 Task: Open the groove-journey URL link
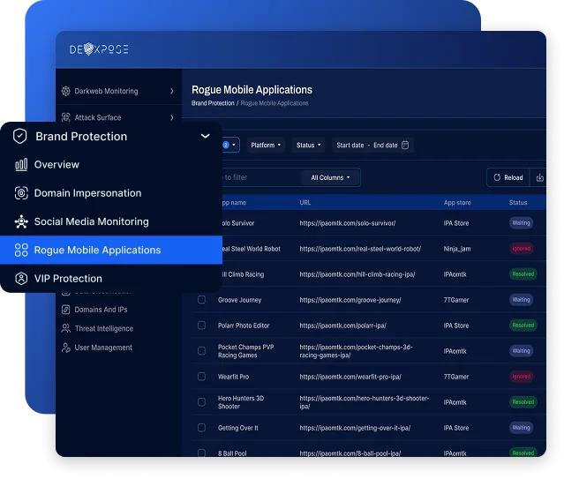350,300
